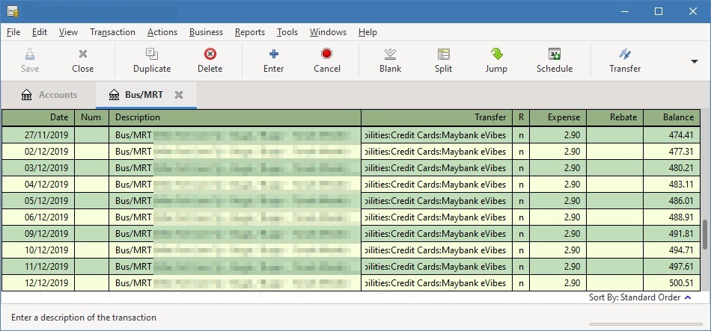Screen dimensions: 711x331
Task: Open the Help menu
Action: pos(367,32)
